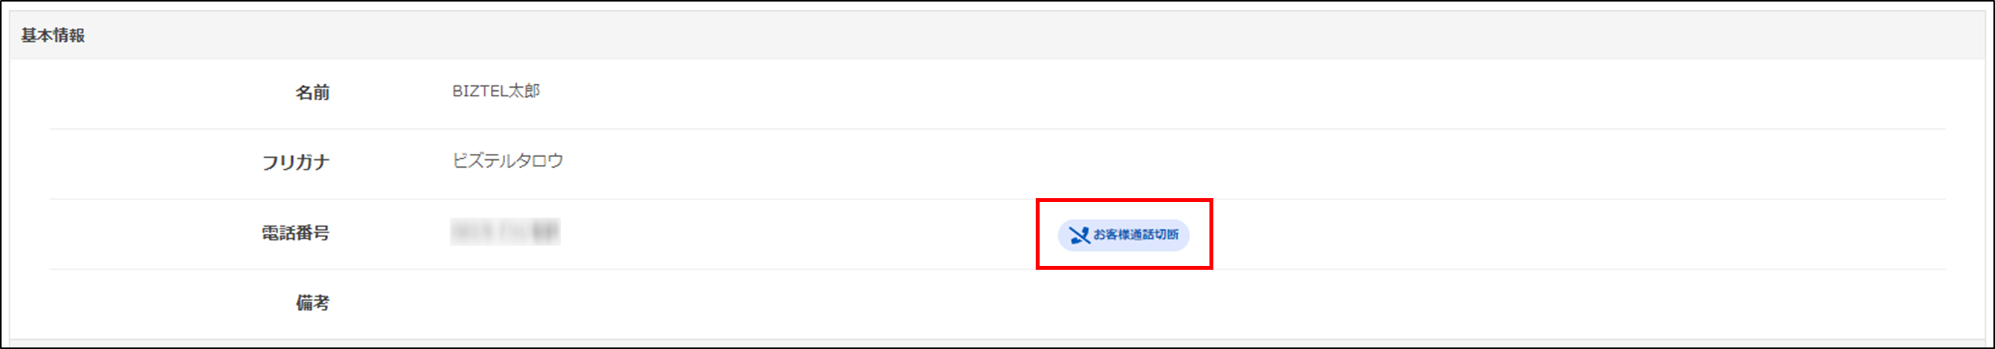
Task: Click the gray 基本情報 header bar background
Action: coord(997,36)
